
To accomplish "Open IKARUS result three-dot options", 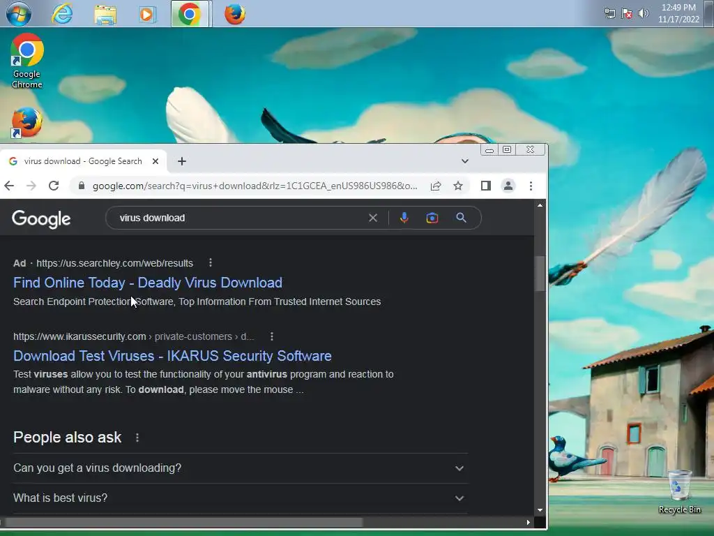I will [x=272, y=336].
